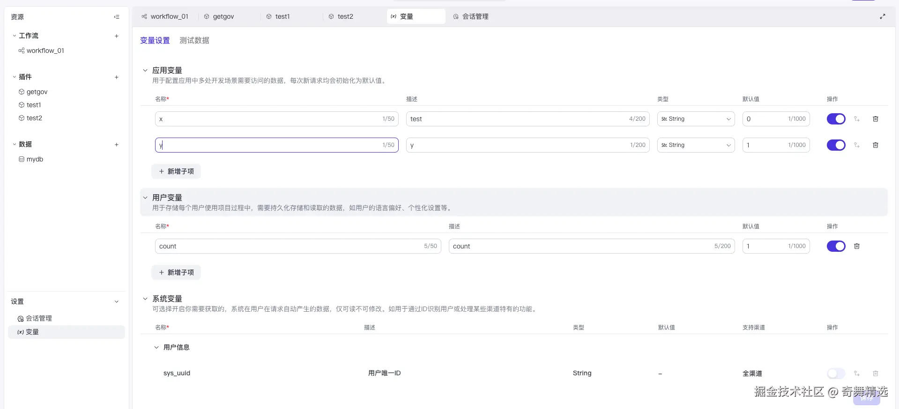Delete the y variable row

point(875,145)
